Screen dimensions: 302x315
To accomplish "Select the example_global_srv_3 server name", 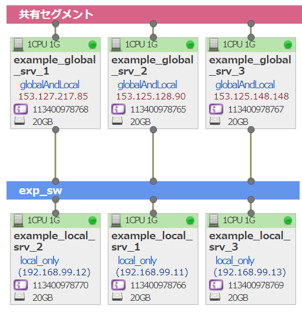I will 250,66.
